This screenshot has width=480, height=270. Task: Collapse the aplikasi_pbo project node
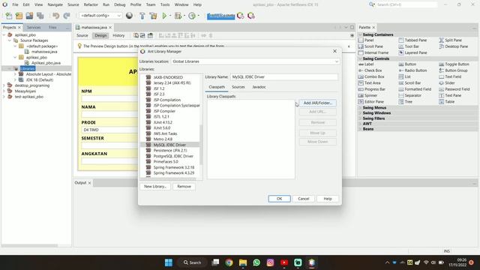coord(4,35)
